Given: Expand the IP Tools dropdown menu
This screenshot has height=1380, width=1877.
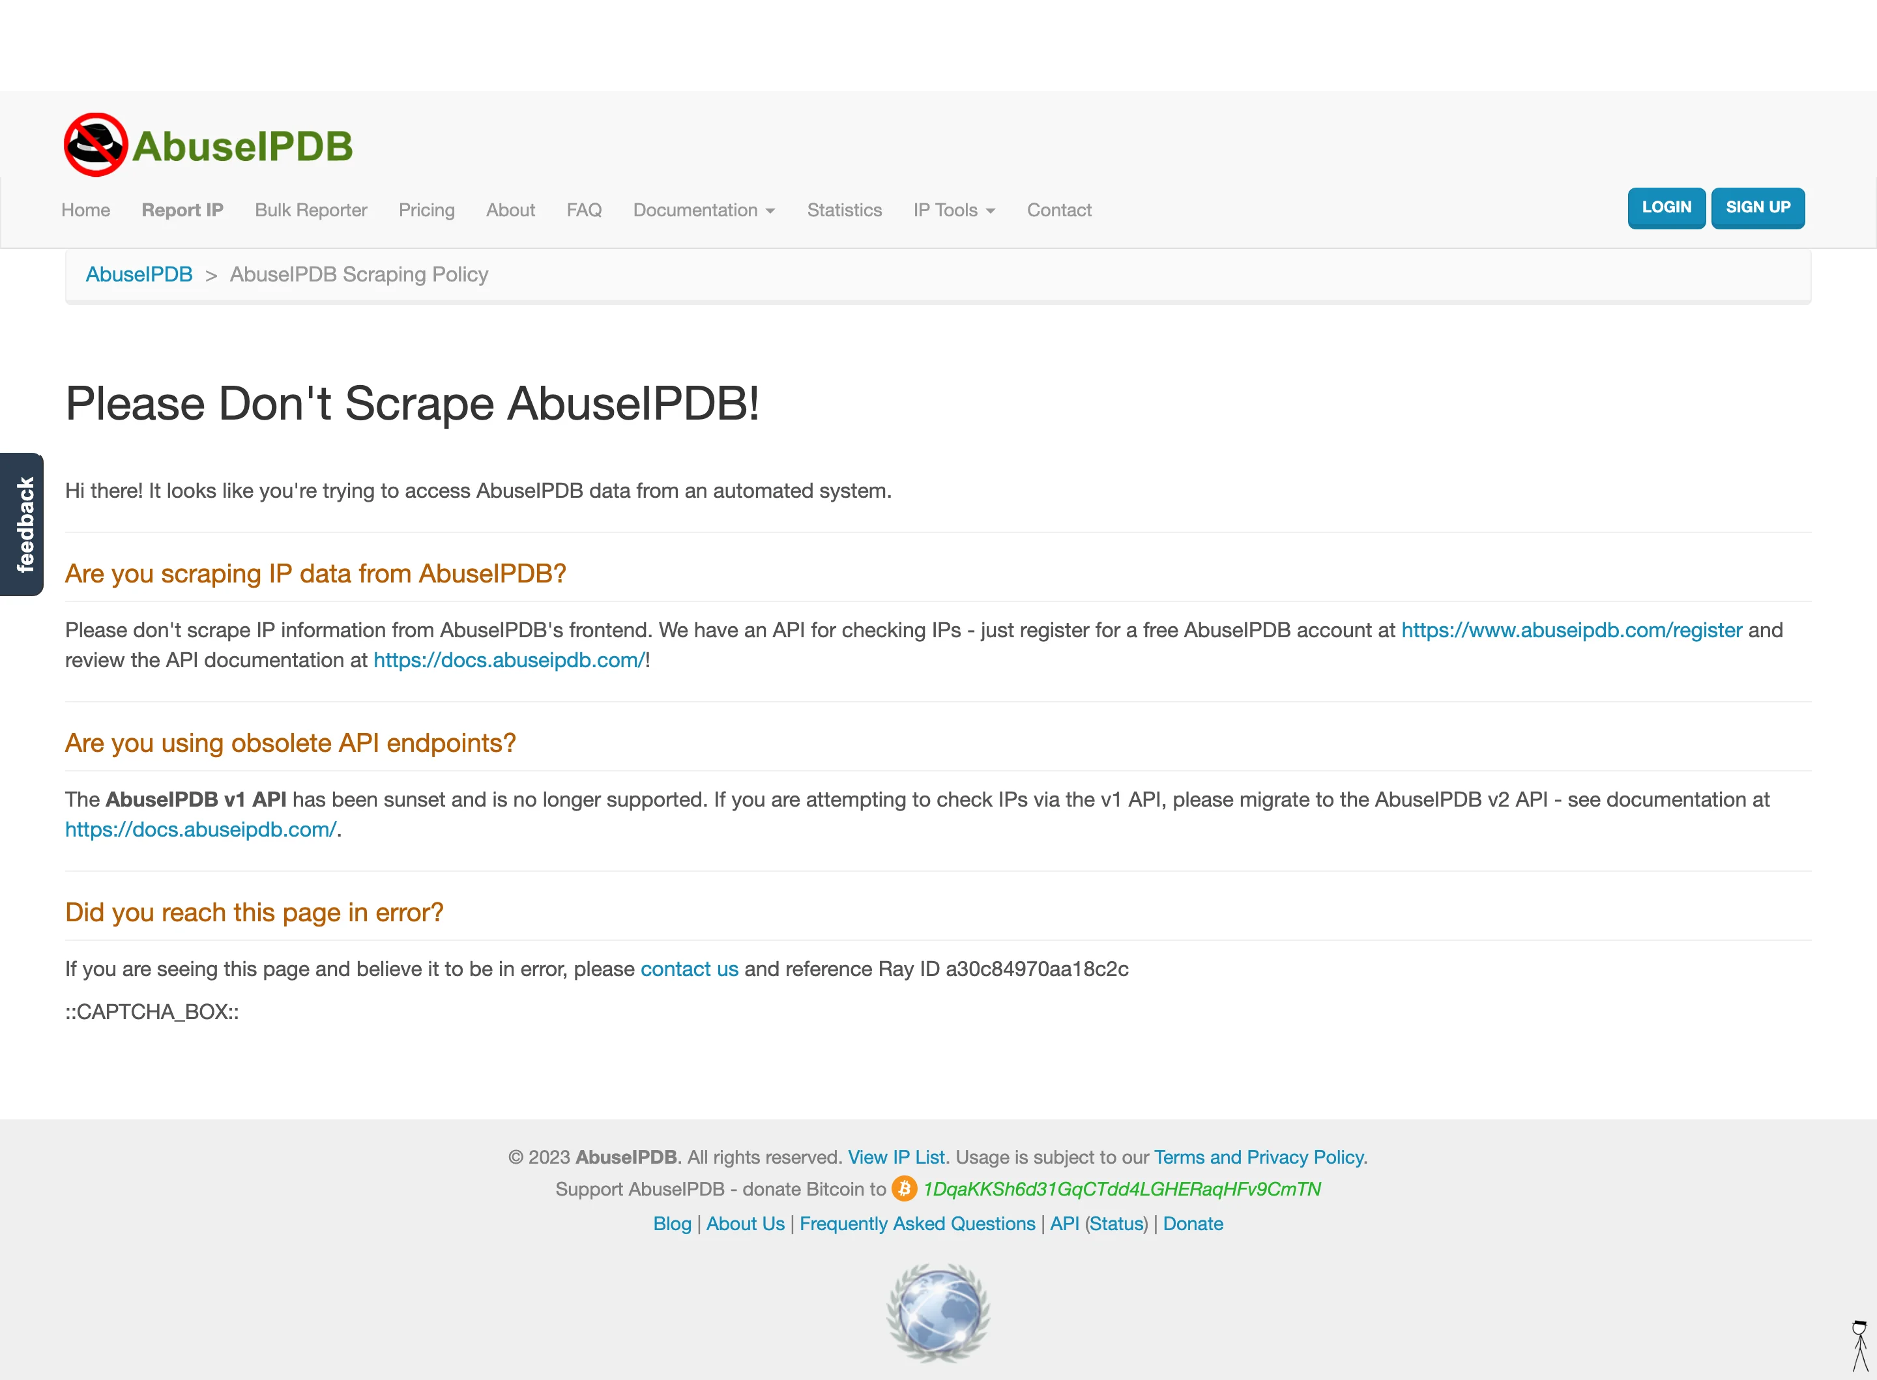Looking at the screenshot, I should click(954, 210).
